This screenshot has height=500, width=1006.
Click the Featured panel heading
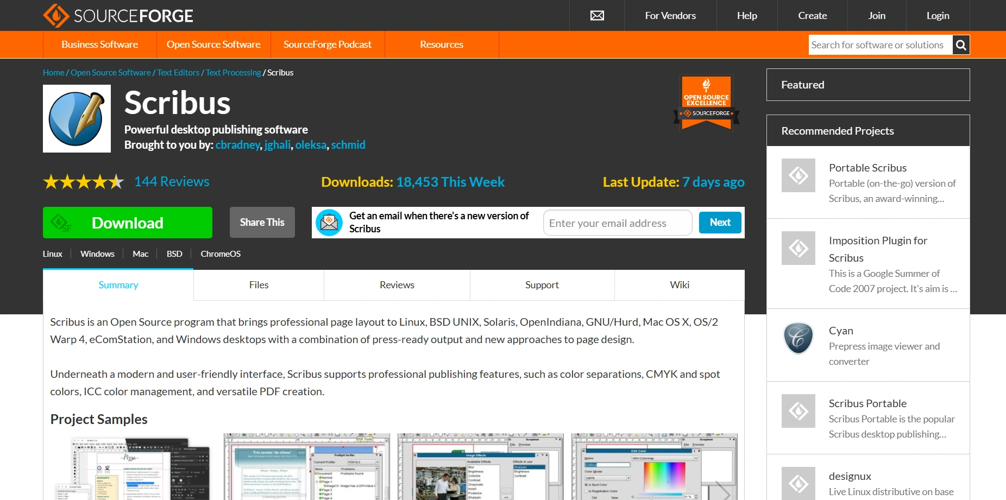click(x=868, y=85)
